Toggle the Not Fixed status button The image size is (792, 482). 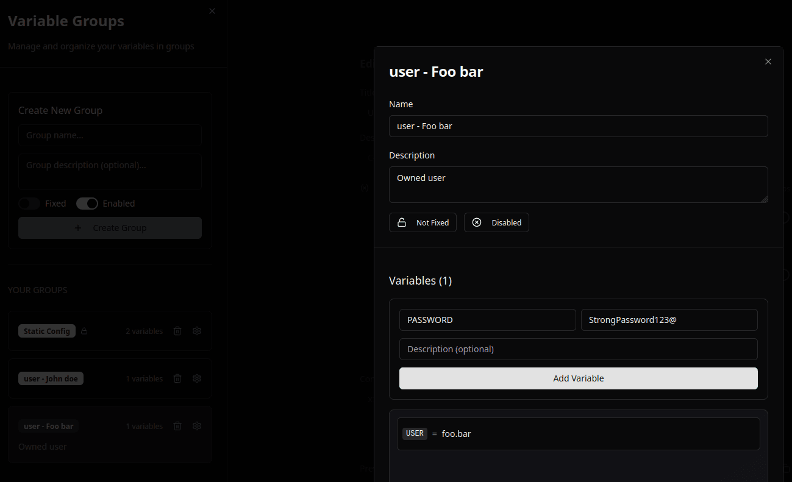click(423, 222)
